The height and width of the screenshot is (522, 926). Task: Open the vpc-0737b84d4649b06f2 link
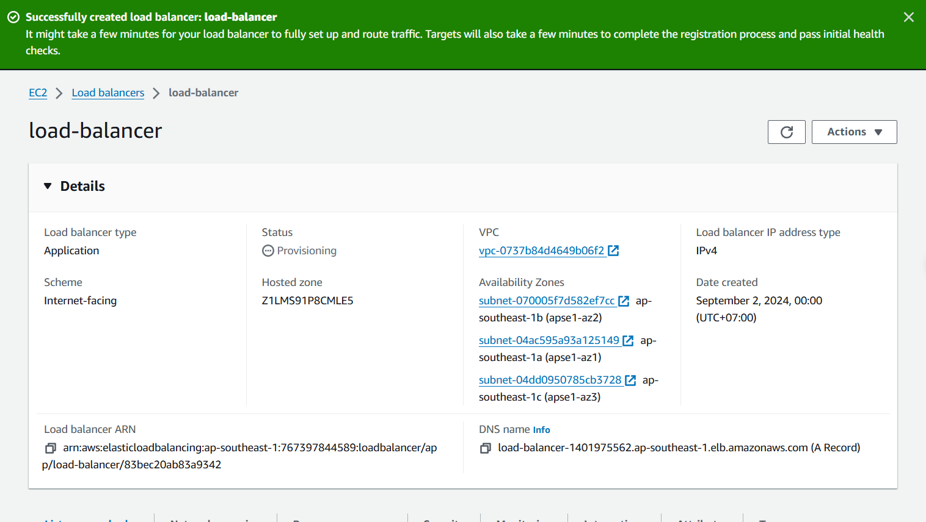(541, 251)
